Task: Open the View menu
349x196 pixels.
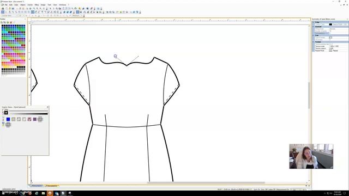Action: pos(55,5)
